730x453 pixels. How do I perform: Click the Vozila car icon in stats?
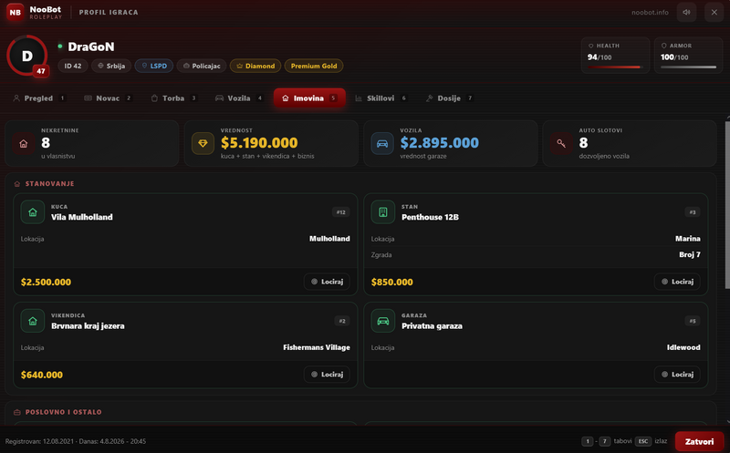pos(381,144)
